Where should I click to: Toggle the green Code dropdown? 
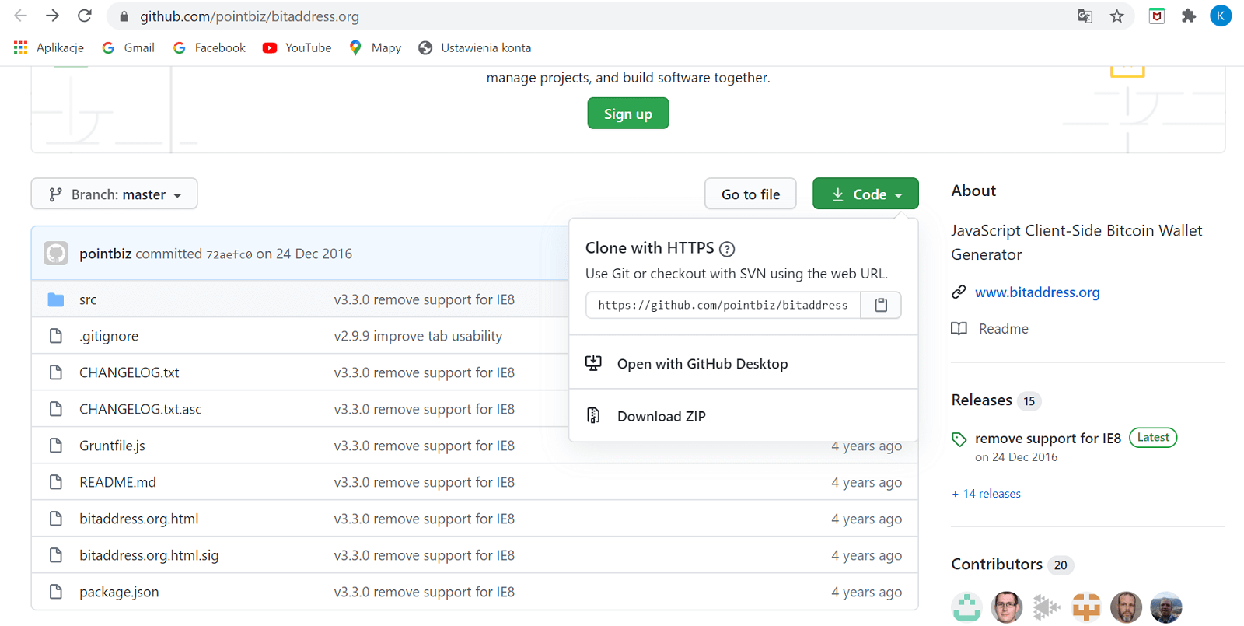865,194
